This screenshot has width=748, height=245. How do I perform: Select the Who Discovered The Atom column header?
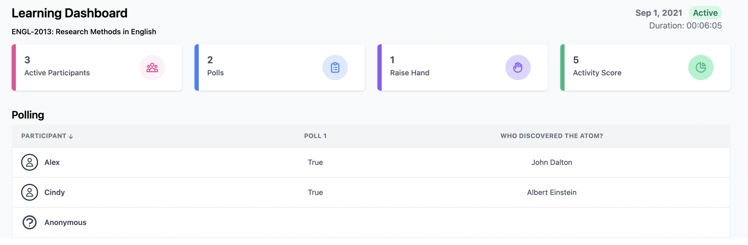tap(552, 136)
